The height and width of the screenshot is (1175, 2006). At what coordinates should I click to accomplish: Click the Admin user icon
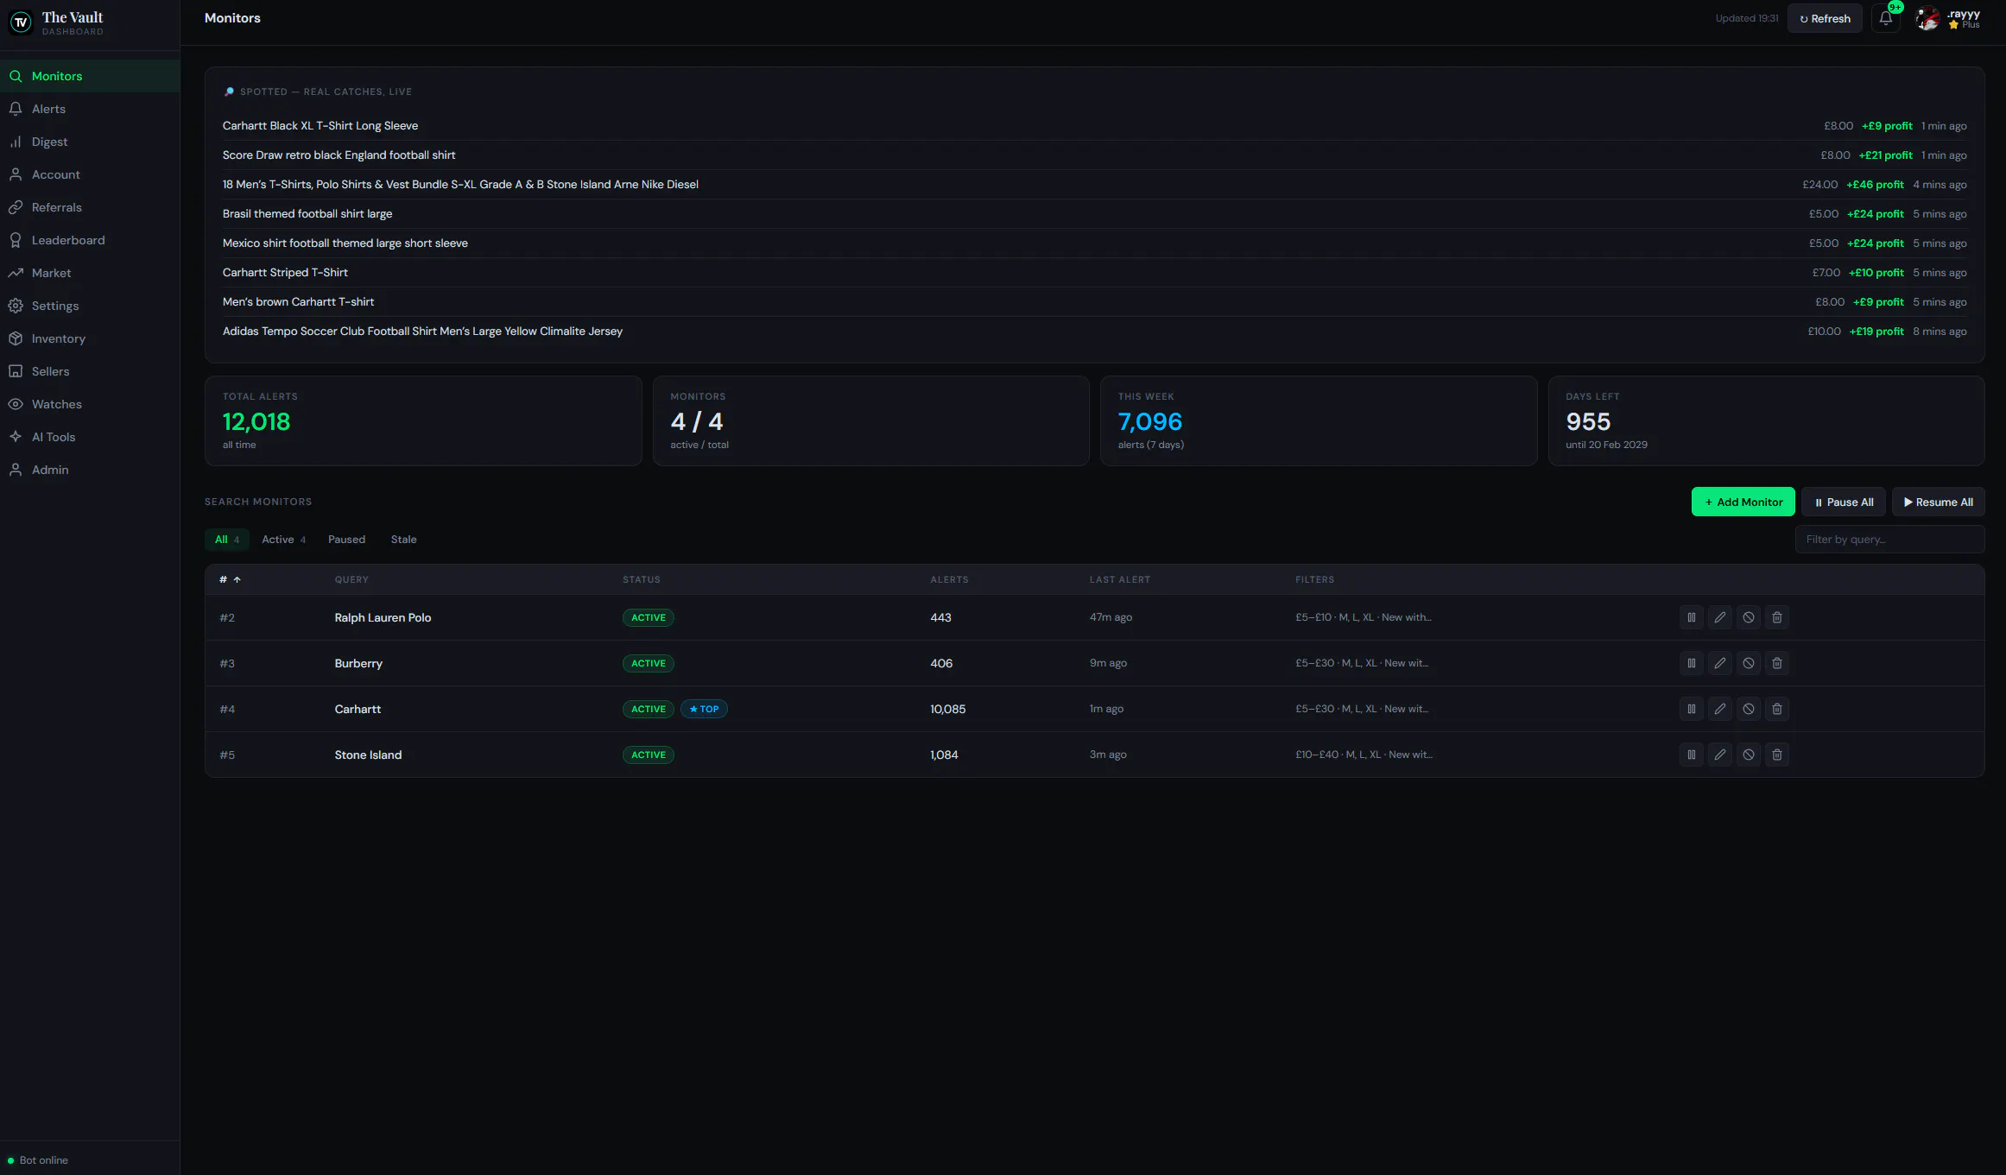[16, 470]
